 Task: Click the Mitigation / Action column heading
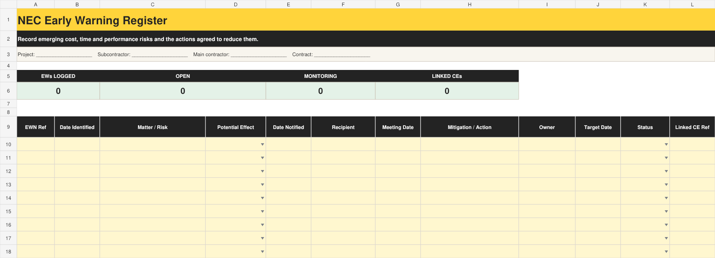470,127
